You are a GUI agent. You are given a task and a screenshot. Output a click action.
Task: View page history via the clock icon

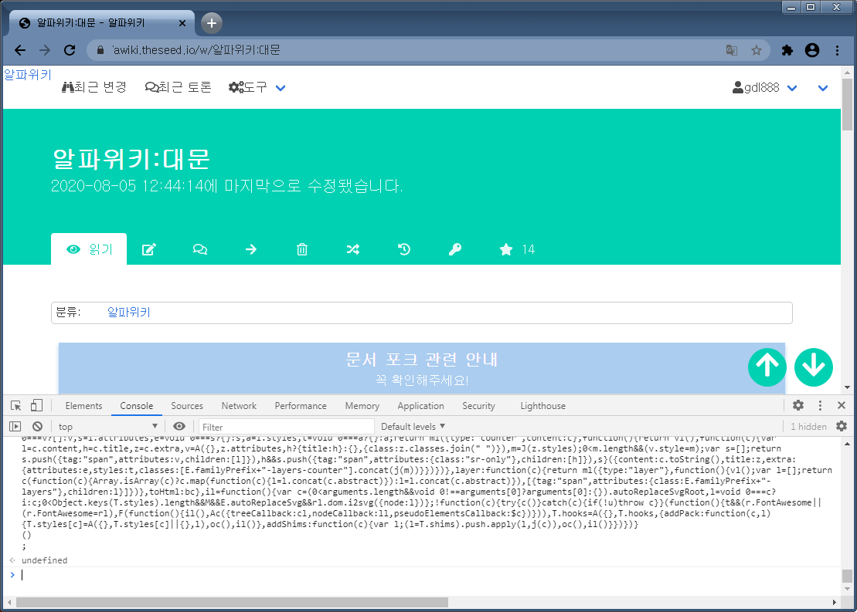click(x=403, y=249)
